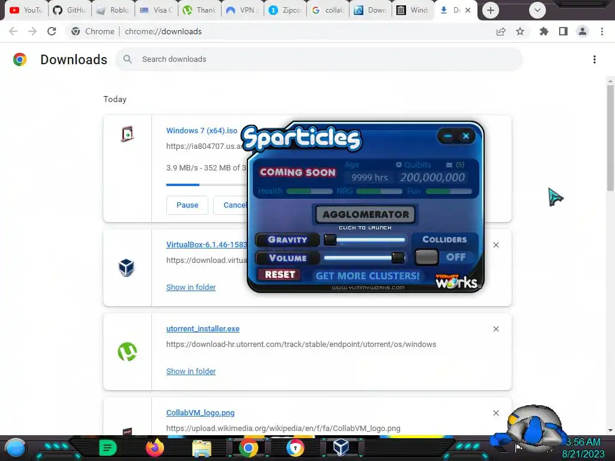
Task: Click Get More Clusters in Sparticles
Action: [368, 276]
